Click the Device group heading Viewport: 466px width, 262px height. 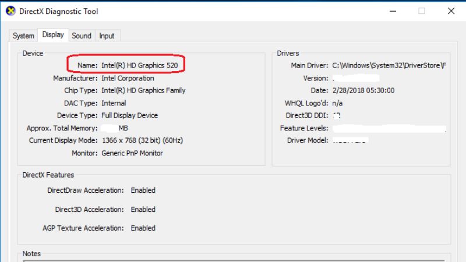33,53
